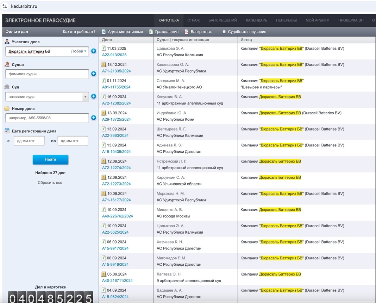Screen dimensions: 376x303
Task: Open case link А72-12382/2024
Action: (x=117, y=103)
